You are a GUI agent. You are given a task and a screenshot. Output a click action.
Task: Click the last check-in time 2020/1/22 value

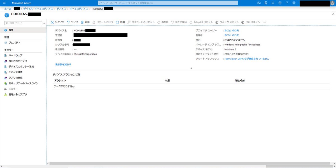(237, 54)
